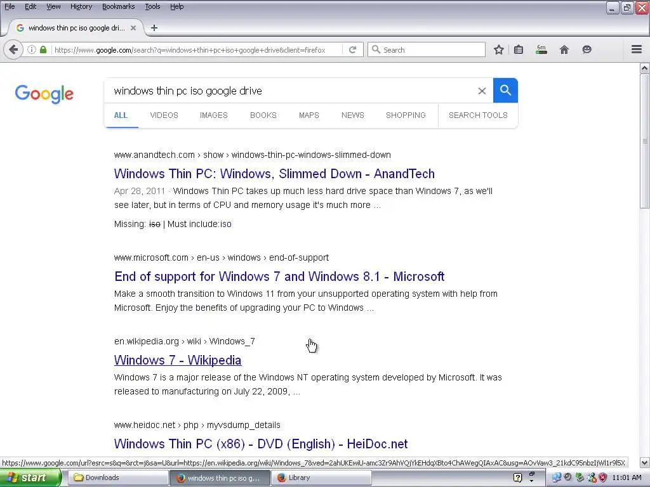Click the scrollbar up arrow
This screenshot has height=487, width=650.
645,68
